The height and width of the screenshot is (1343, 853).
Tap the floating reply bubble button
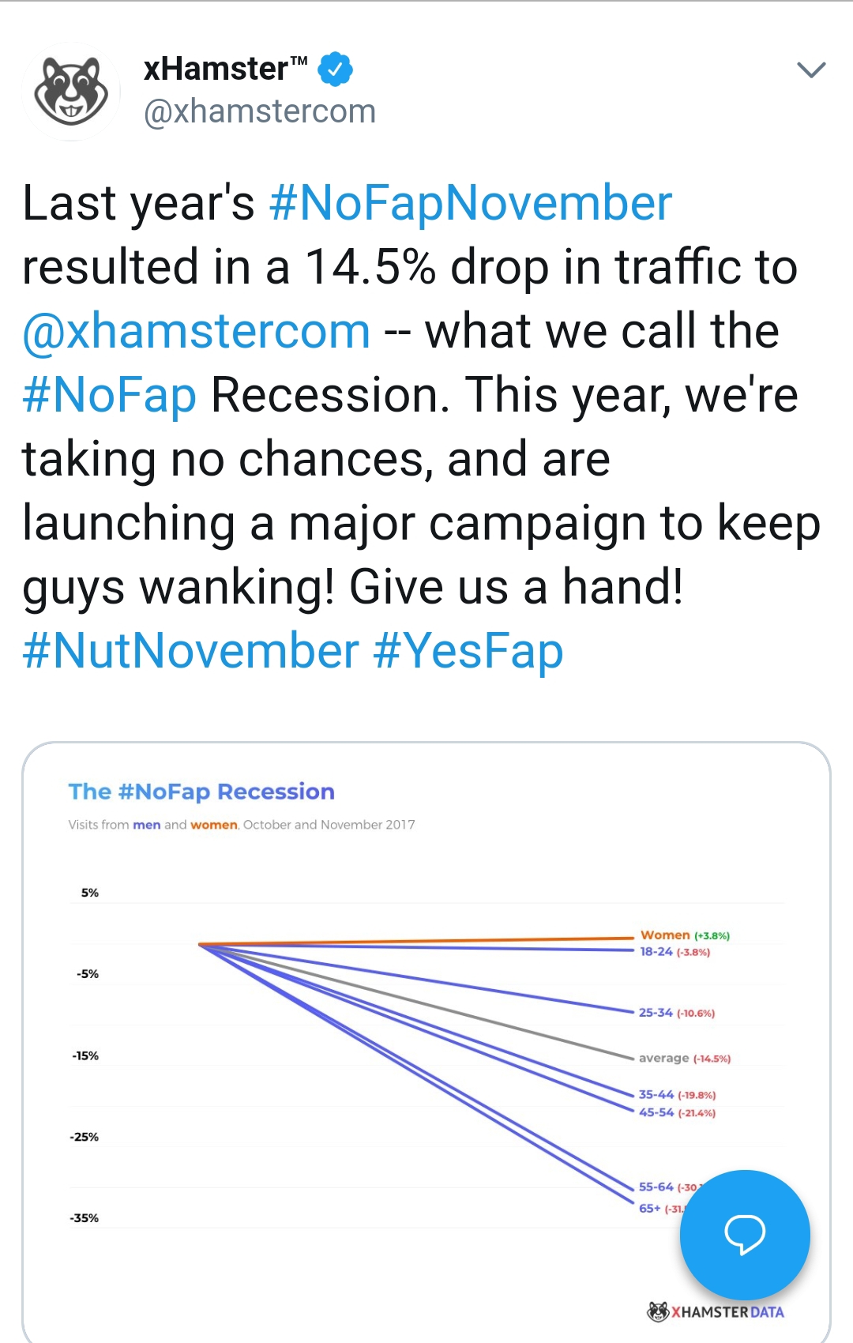point(745,1235)
